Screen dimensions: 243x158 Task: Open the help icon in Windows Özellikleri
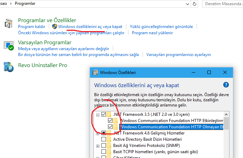point(226,85)
